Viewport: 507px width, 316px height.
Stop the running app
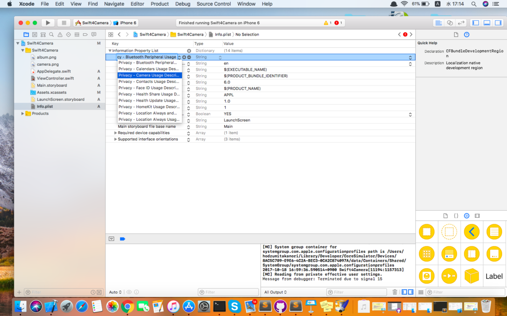tap(64, 23)
